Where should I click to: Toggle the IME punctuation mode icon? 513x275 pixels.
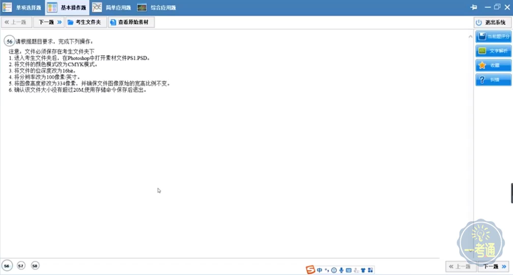[327, 270]
